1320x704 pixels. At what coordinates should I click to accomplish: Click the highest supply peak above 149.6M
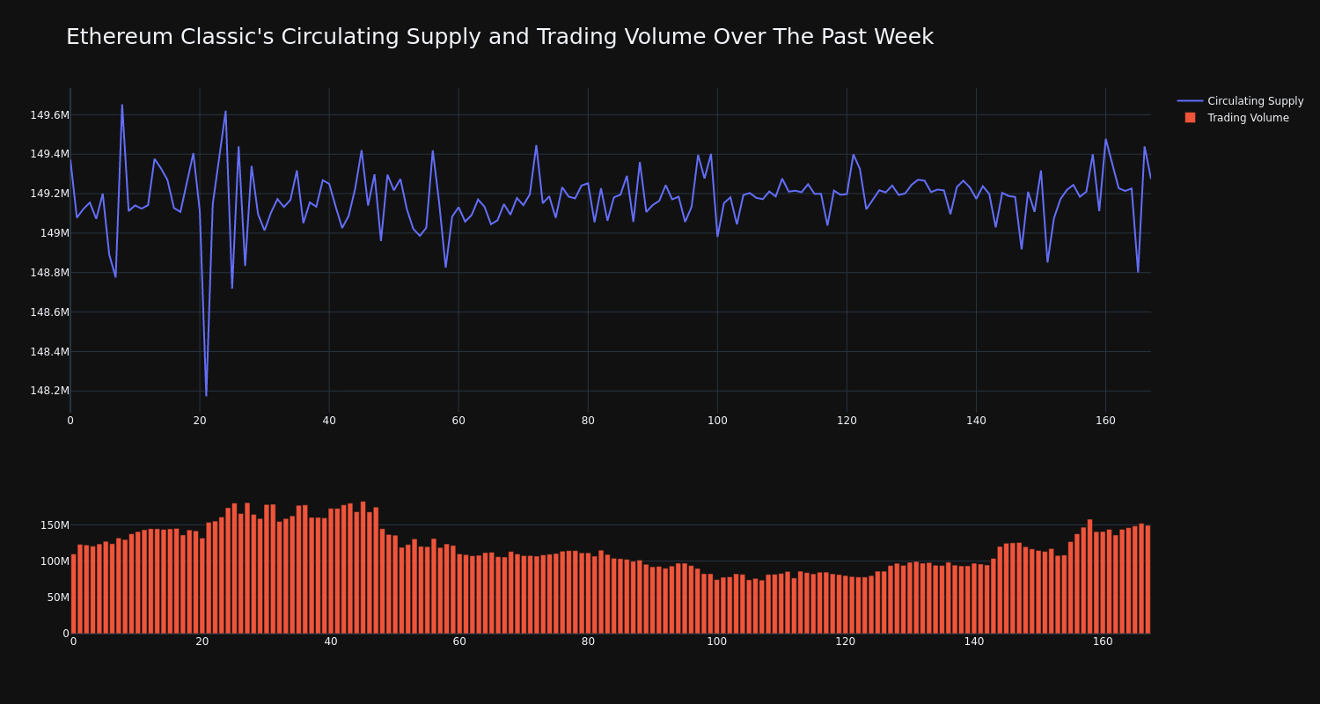point(122,106)
